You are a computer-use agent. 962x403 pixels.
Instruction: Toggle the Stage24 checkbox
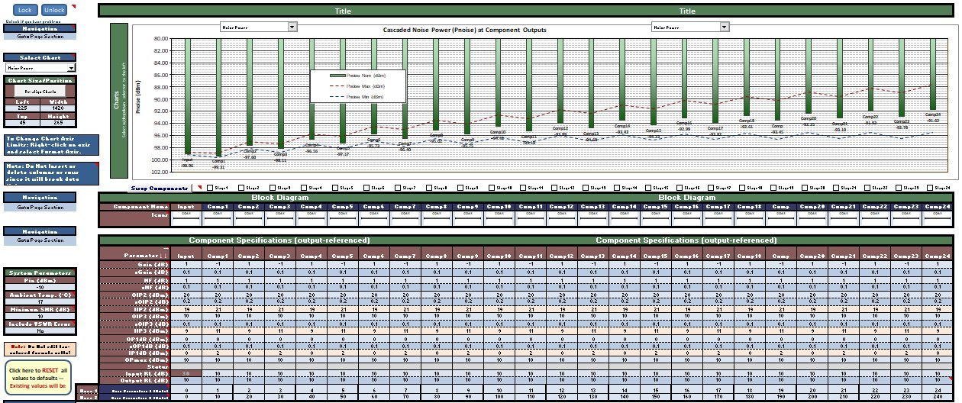[x=930, y=188]
